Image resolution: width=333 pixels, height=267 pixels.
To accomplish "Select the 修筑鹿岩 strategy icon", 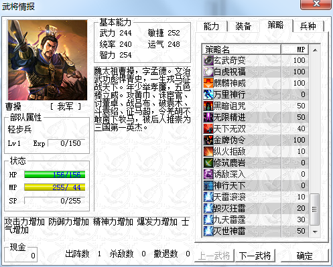I will pos(208,163).
